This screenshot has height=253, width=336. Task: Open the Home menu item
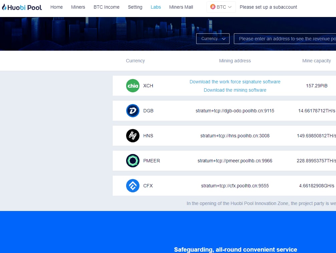[x=57, y=7]
